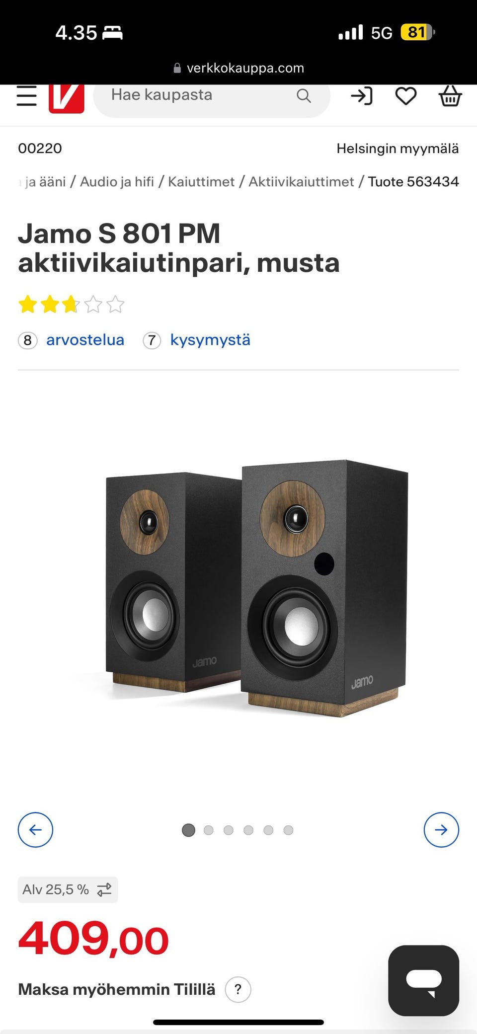This screenshot has height=1034, width=477.
Task: Open the login arrow icon
Action: pyautogui.click(x=362, y=95)
